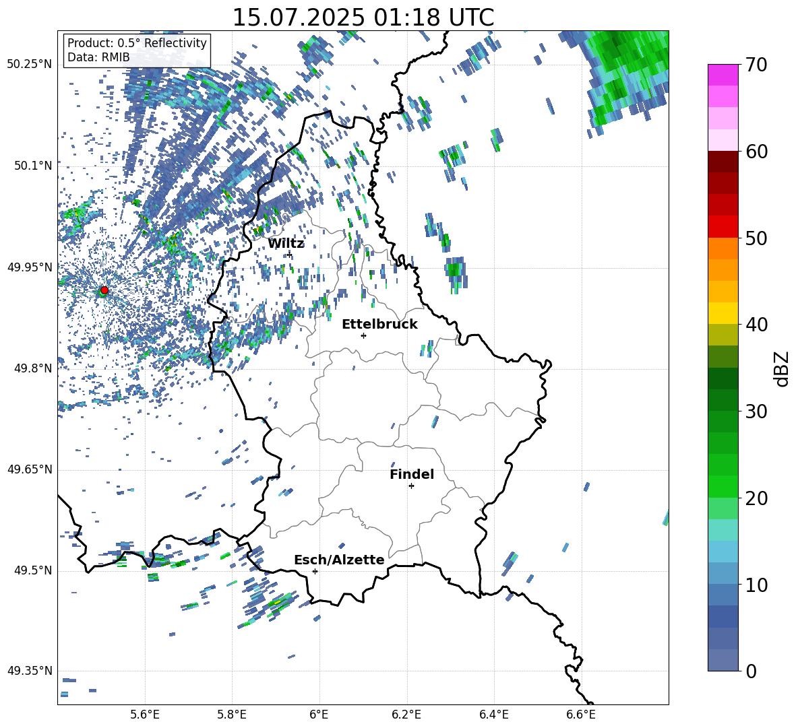Viewport: 798px width, 728px height.
Task: Click the 50.1°N latitude tick label
Action: tap(33, 166)
